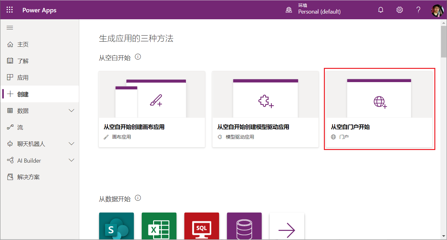Open 了解 in the sidebar
This screenshot has width=447, height=240.
point(39,61)
